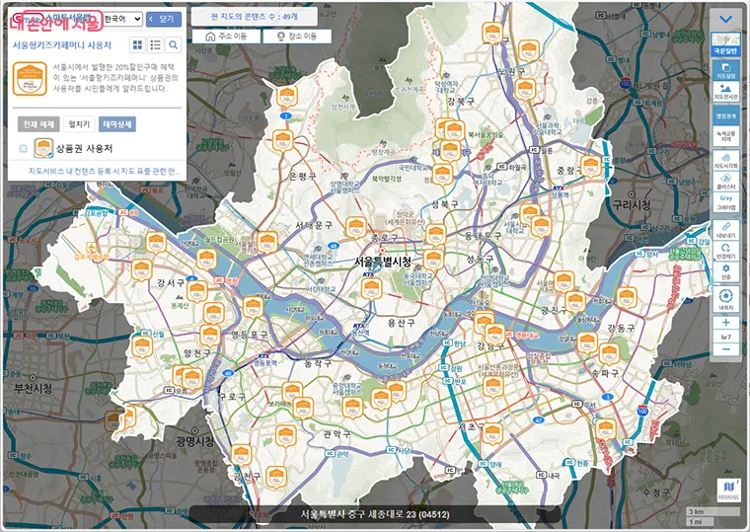Screen dimensions: 750x532
Task: Collapse the right toolbar with chevron
Action: pos(725,19)
